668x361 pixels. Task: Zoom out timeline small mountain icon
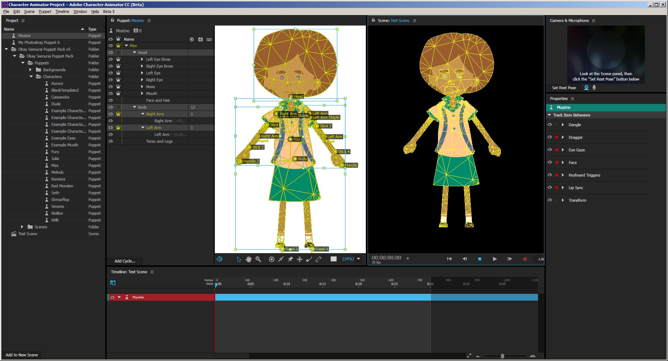pyautogui.click(x=478, y=356)
